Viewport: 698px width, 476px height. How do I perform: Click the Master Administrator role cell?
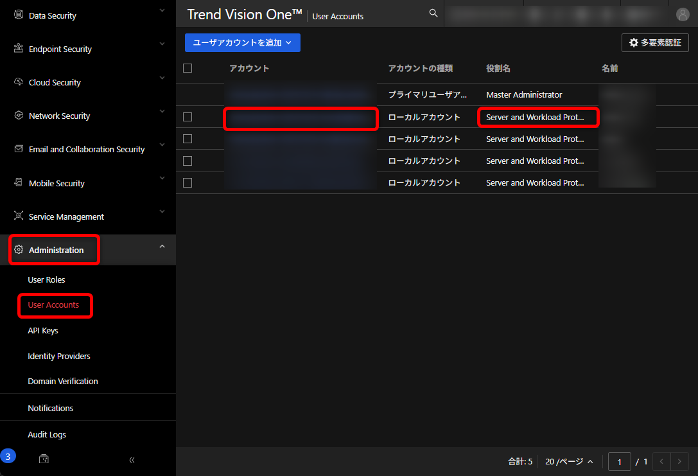(524, 95)
